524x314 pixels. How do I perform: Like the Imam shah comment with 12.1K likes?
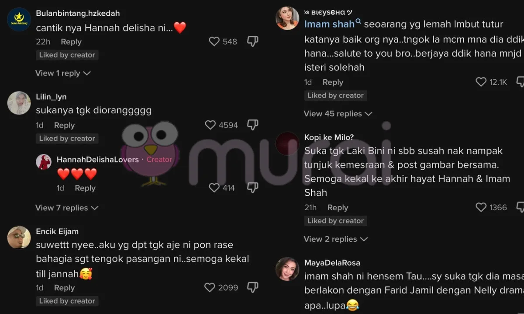click(x=481, y=82)
